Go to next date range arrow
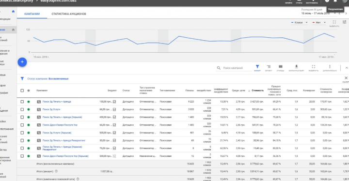Image resolution: width=349 pixels, height=181 pixels. [x=346, y=14]
